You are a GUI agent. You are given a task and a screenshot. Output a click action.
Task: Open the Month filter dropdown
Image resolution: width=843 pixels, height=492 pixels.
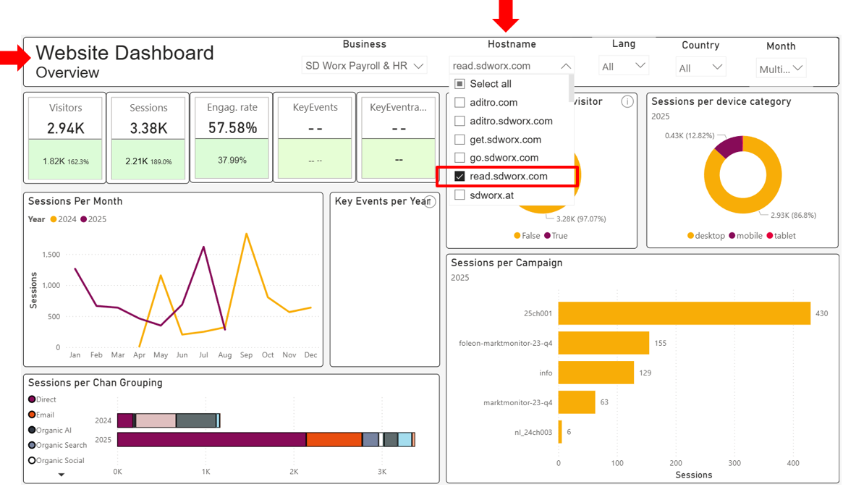[x=781, y=69]
